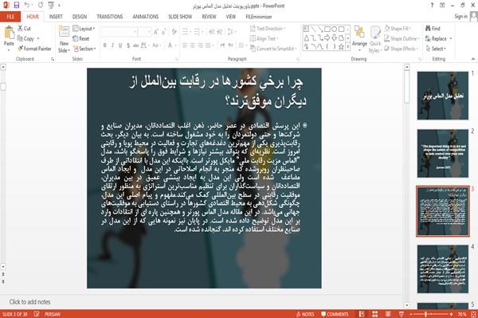Adjust the zoom slider in the status bar
Image resolution: width=478 pixels, height=318 pixels.
point(426,314)
